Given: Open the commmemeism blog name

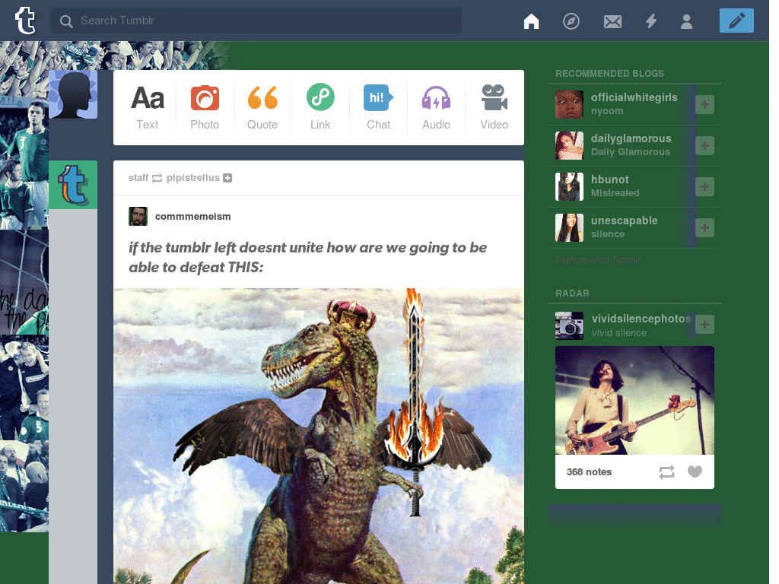Looking at the screenshot, I should pos(192,217).
